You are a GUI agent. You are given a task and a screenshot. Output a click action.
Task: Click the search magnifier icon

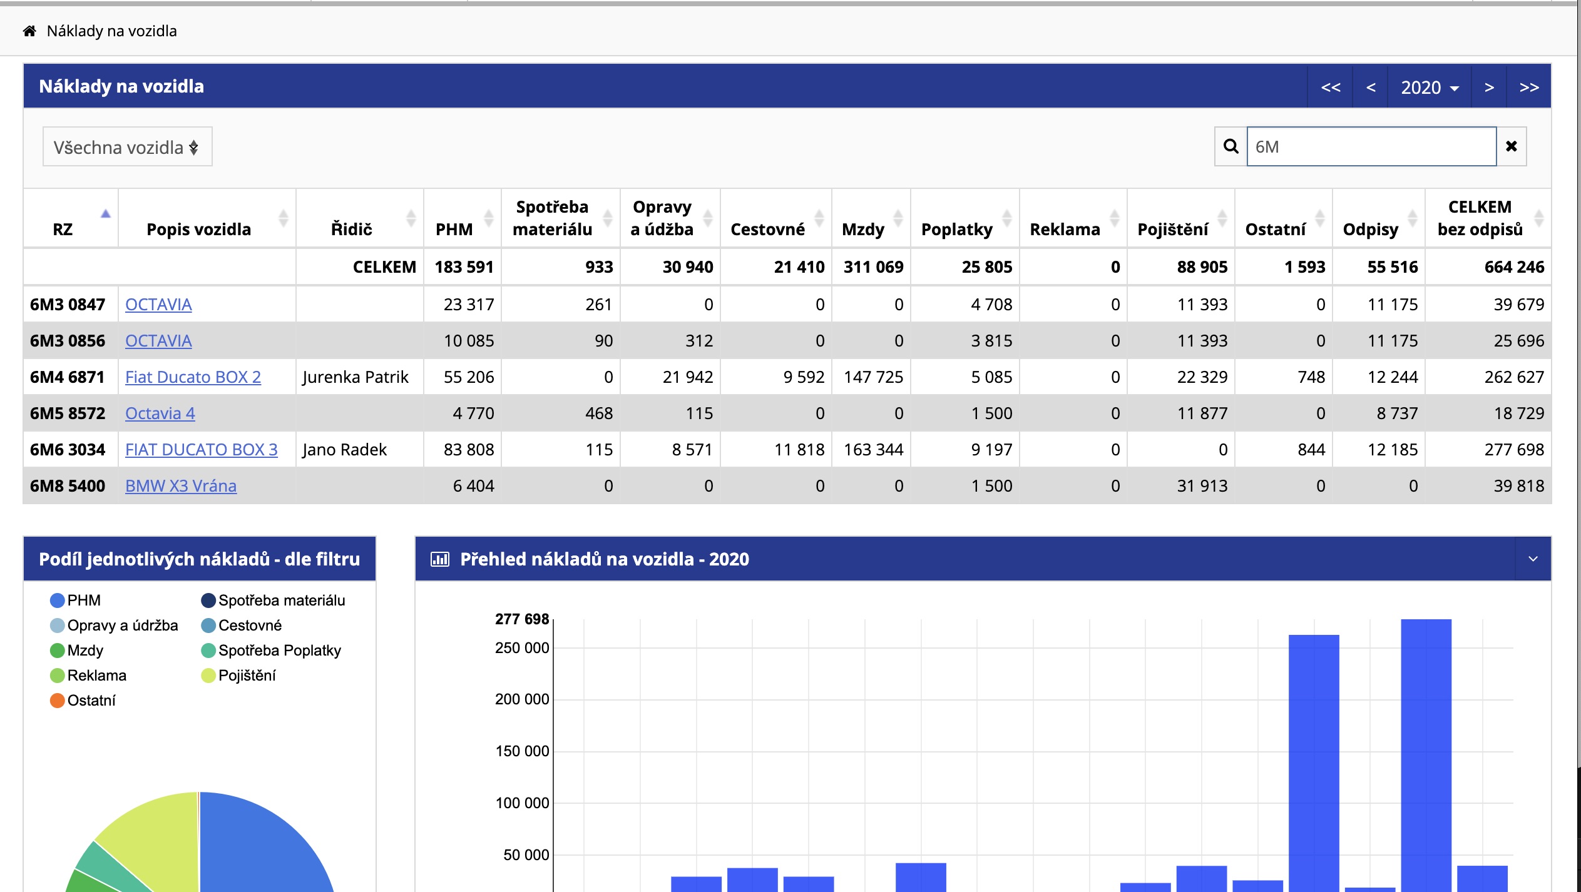pos(1231,146)
